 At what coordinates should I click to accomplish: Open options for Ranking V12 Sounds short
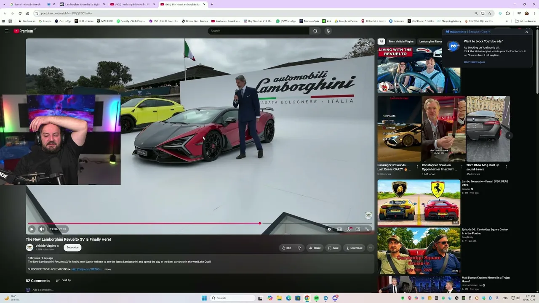[x=417, y=167]
